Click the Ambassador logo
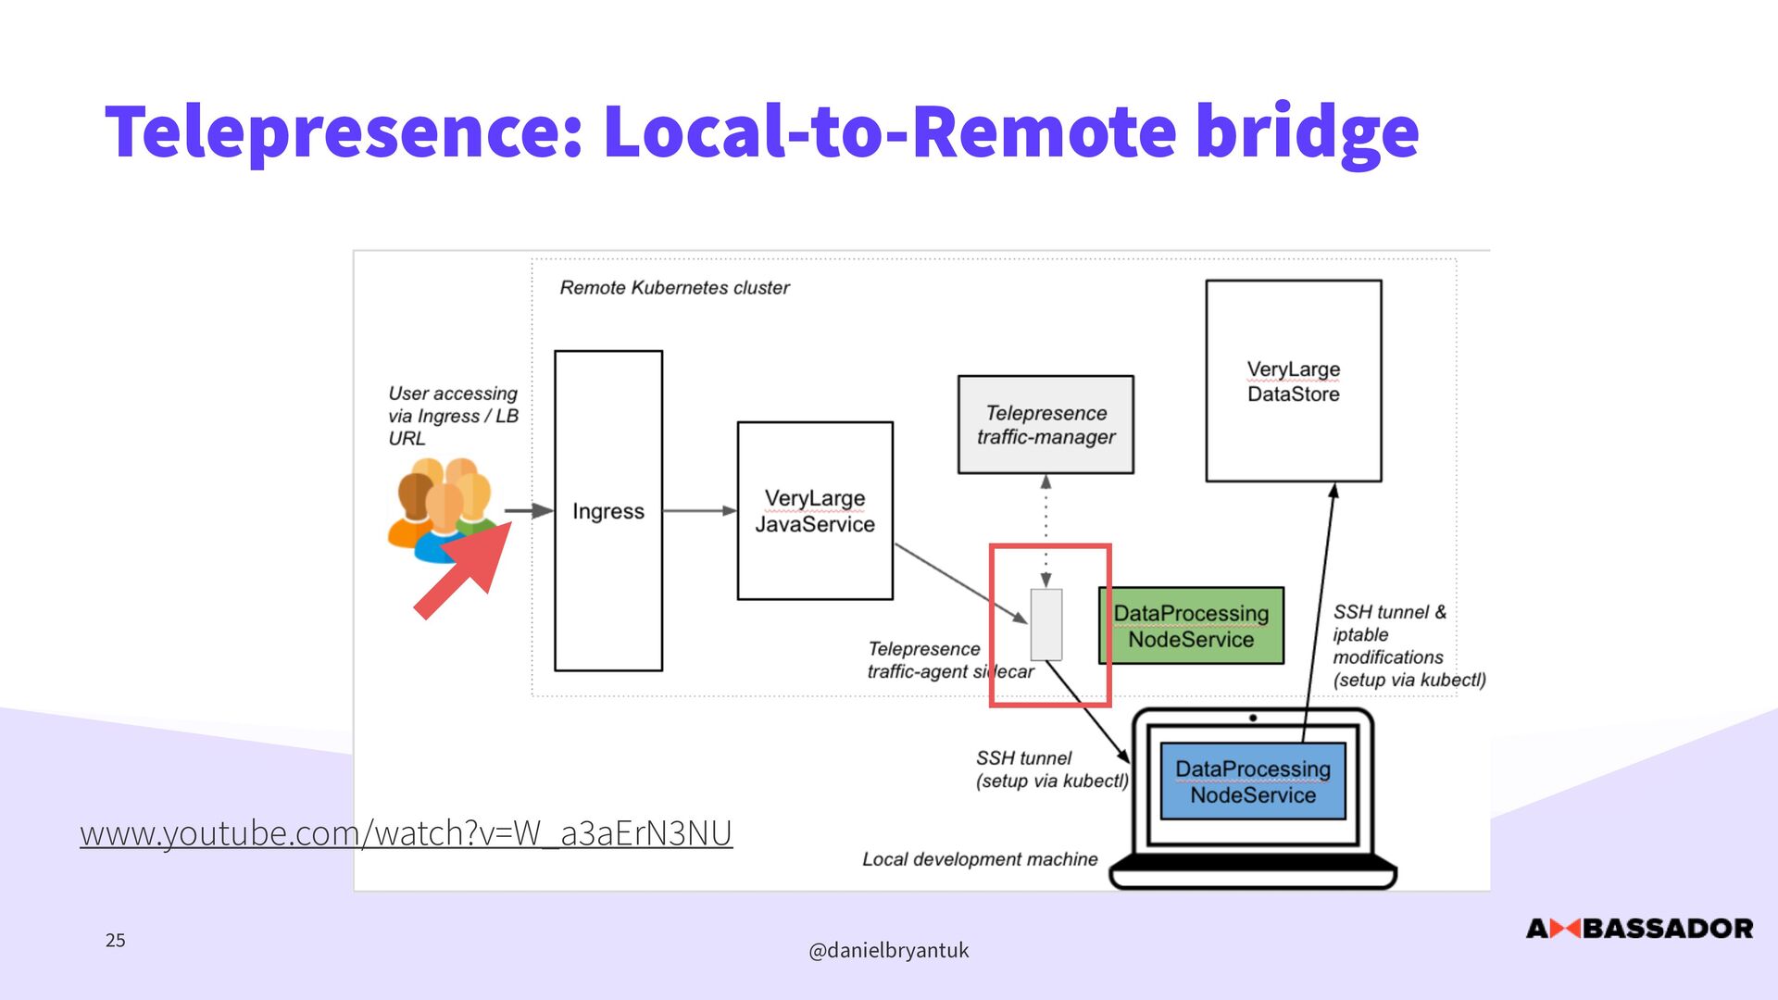 pyautogui.click(x=1639, y=929)
